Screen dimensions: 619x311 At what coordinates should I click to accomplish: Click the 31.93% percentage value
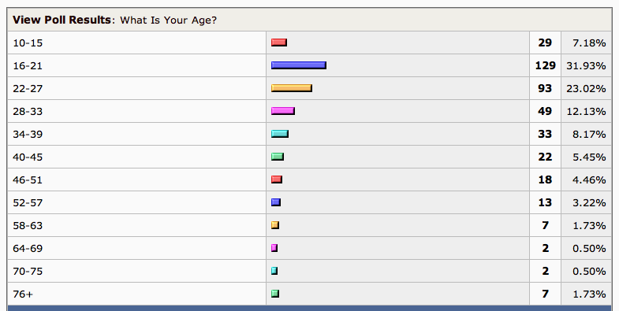coord(586,66)
